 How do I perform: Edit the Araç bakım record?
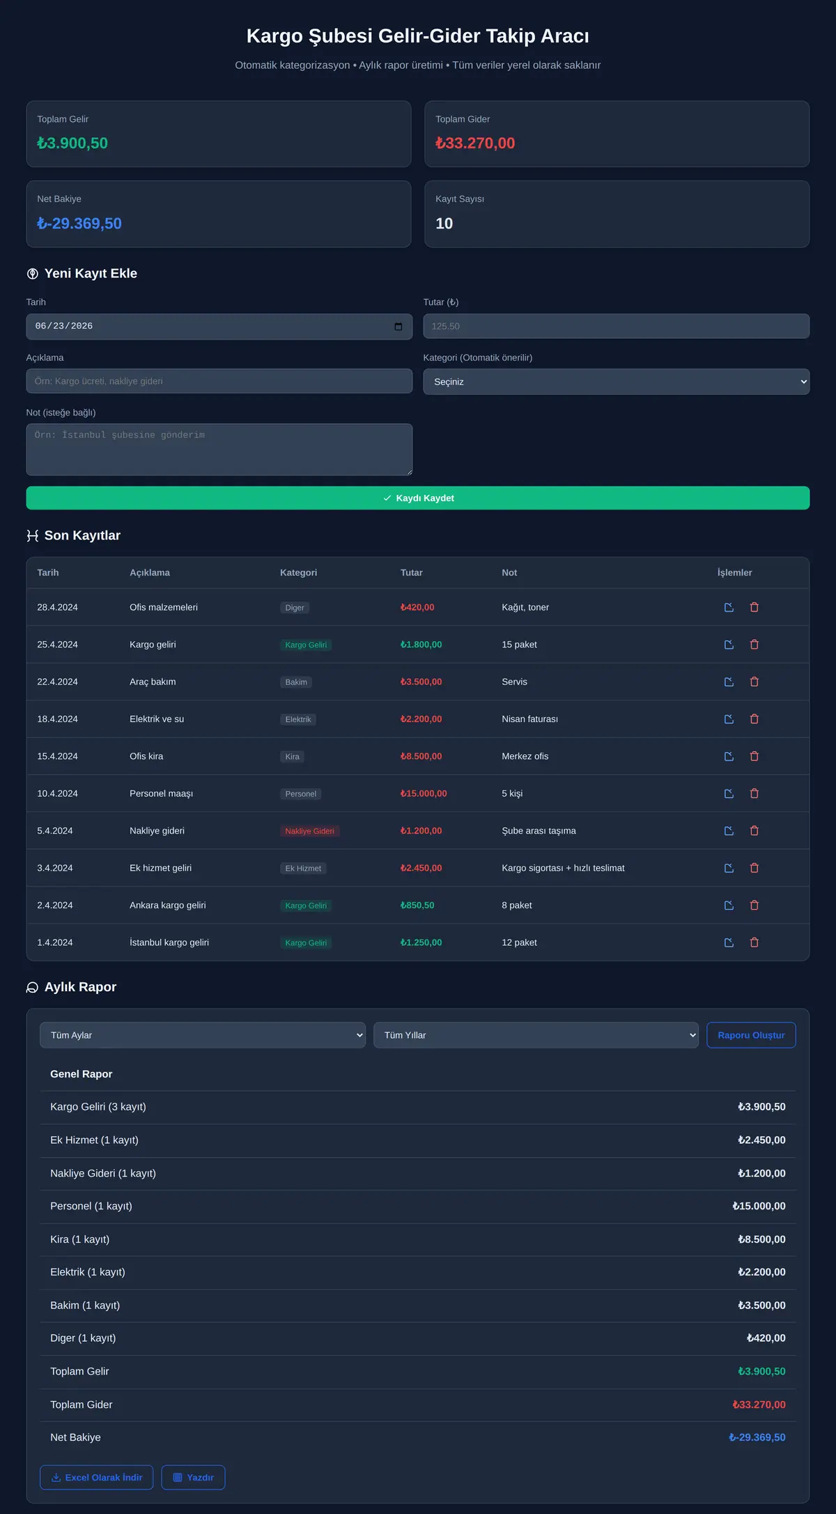[729, 682]
